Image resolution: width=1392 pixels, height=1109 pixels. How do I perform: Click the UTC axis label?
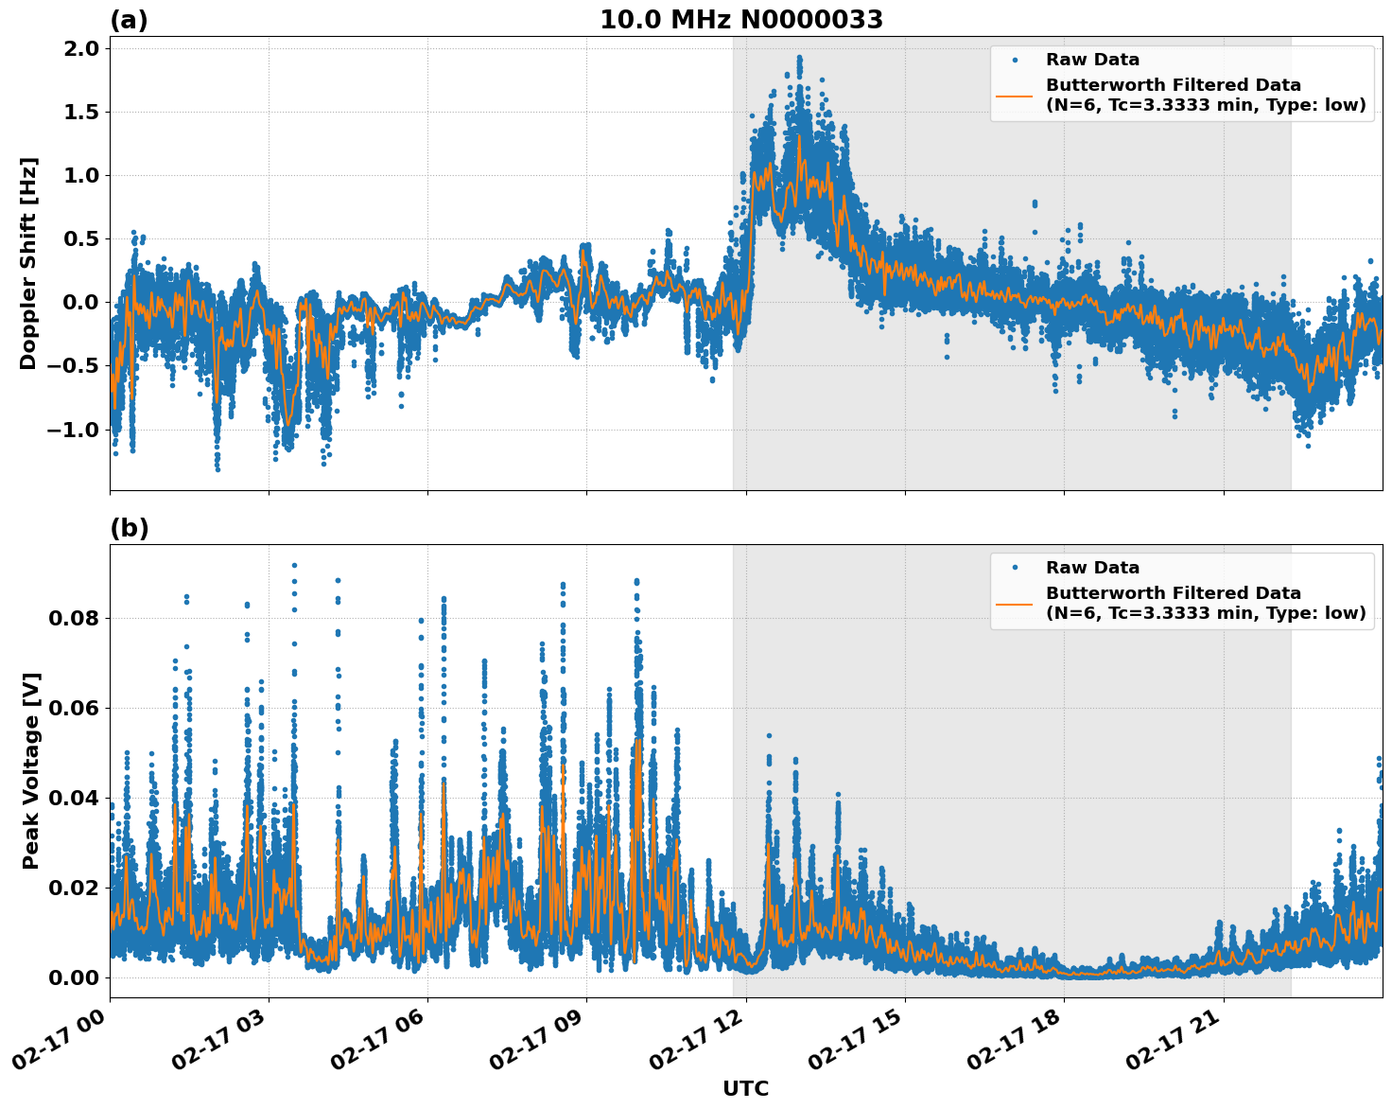[743, 1089]
